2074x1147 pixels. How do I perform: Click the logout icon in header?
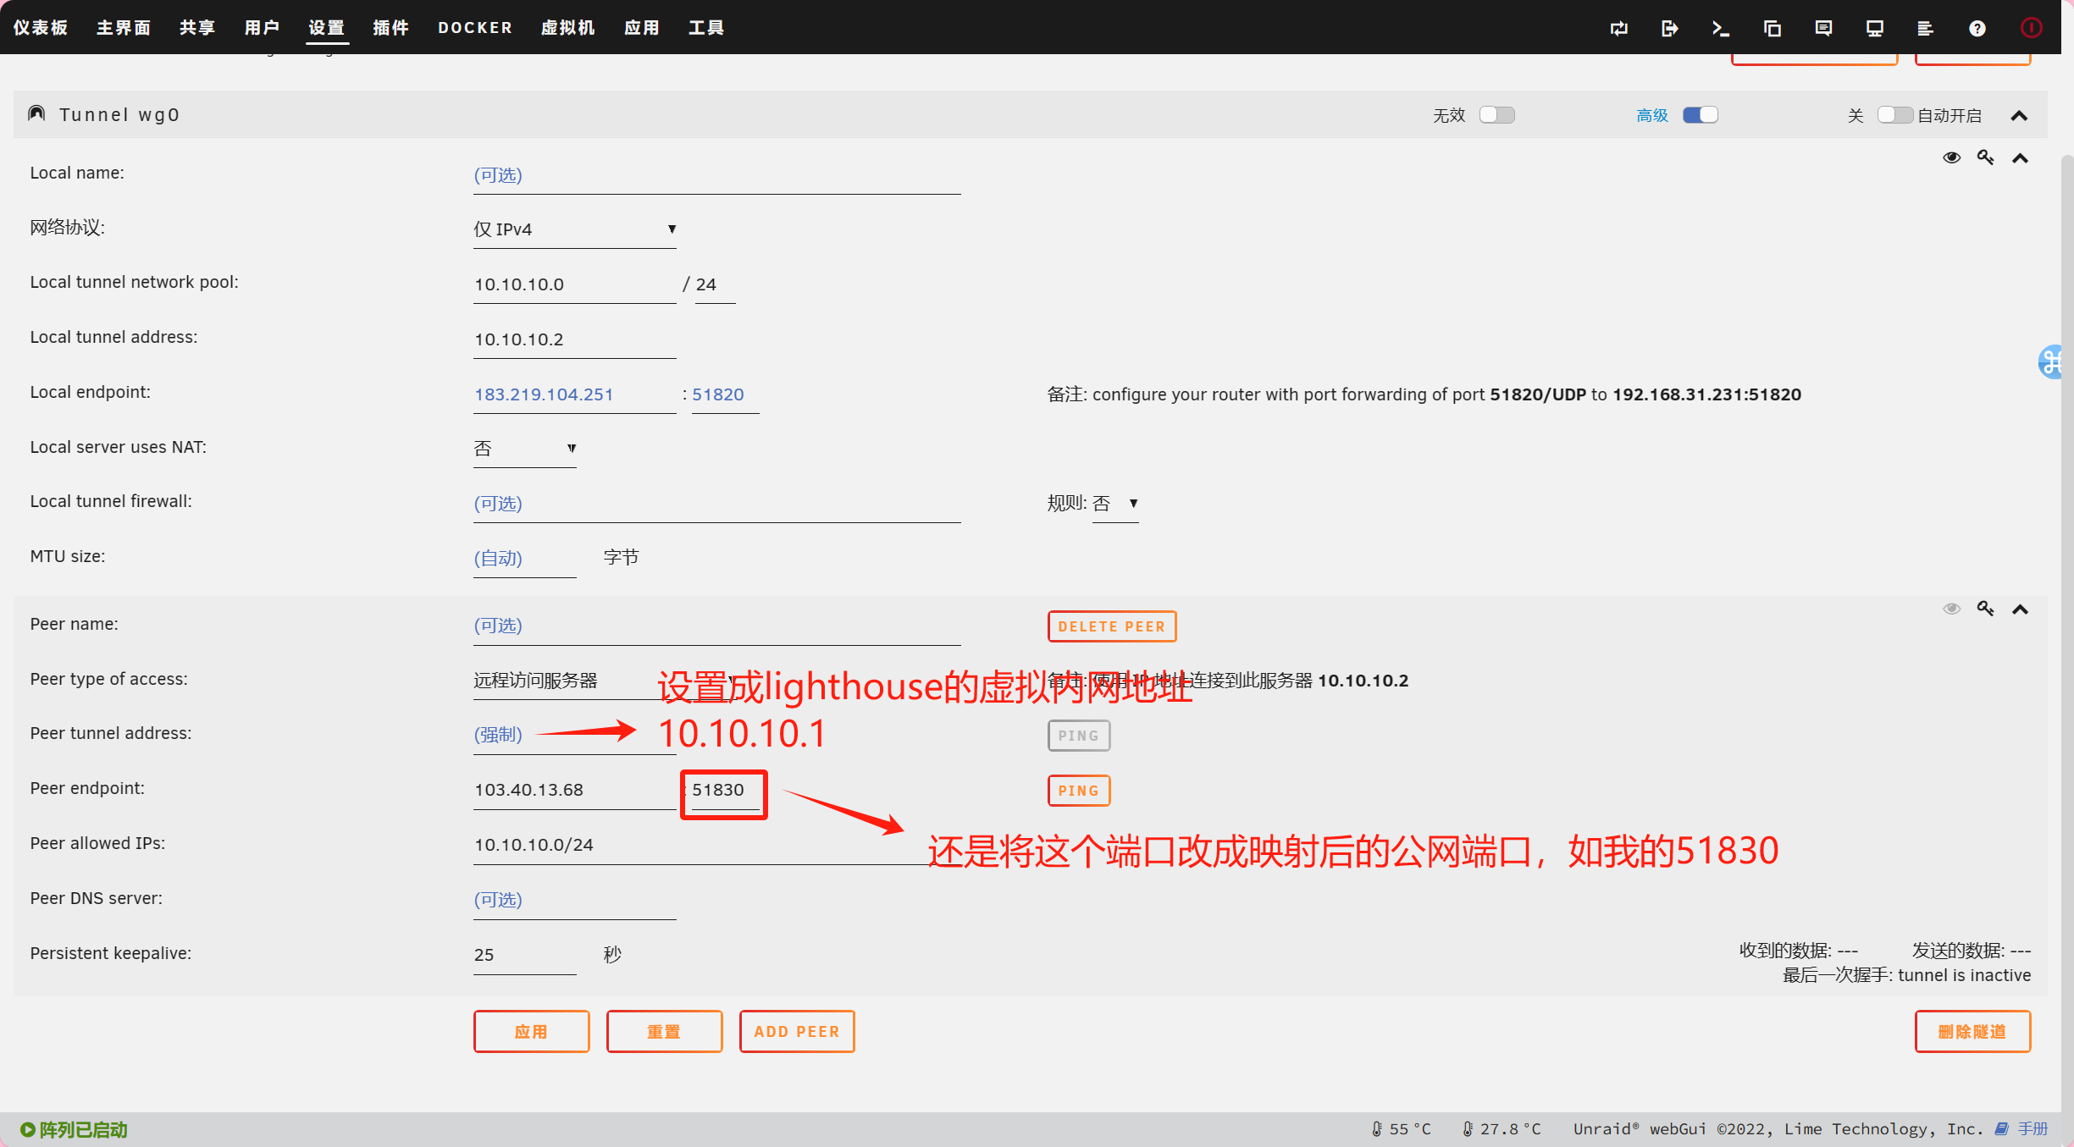[x=1669, y=28]
